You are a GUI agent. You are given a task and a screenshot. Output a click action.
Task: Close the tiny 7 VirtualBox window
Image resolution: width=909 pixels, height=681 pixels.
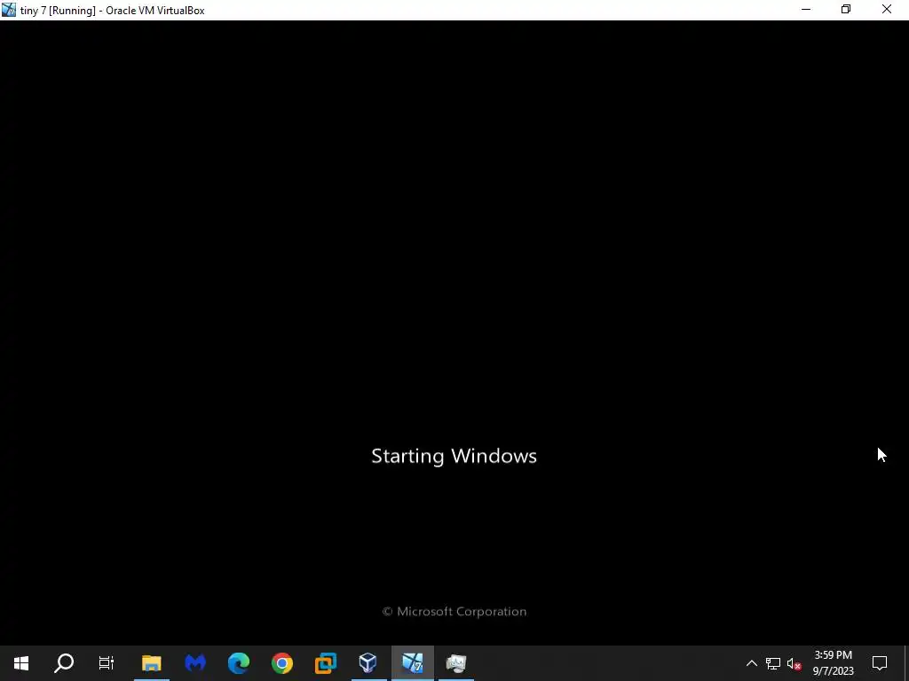click(x=887, y=10)
